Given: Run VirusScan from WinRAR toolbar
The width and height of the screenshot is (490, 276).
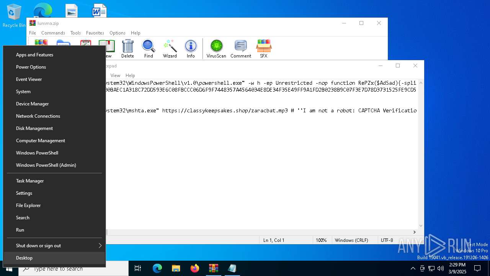Looking at the screenshot, I should coord(216,49).
